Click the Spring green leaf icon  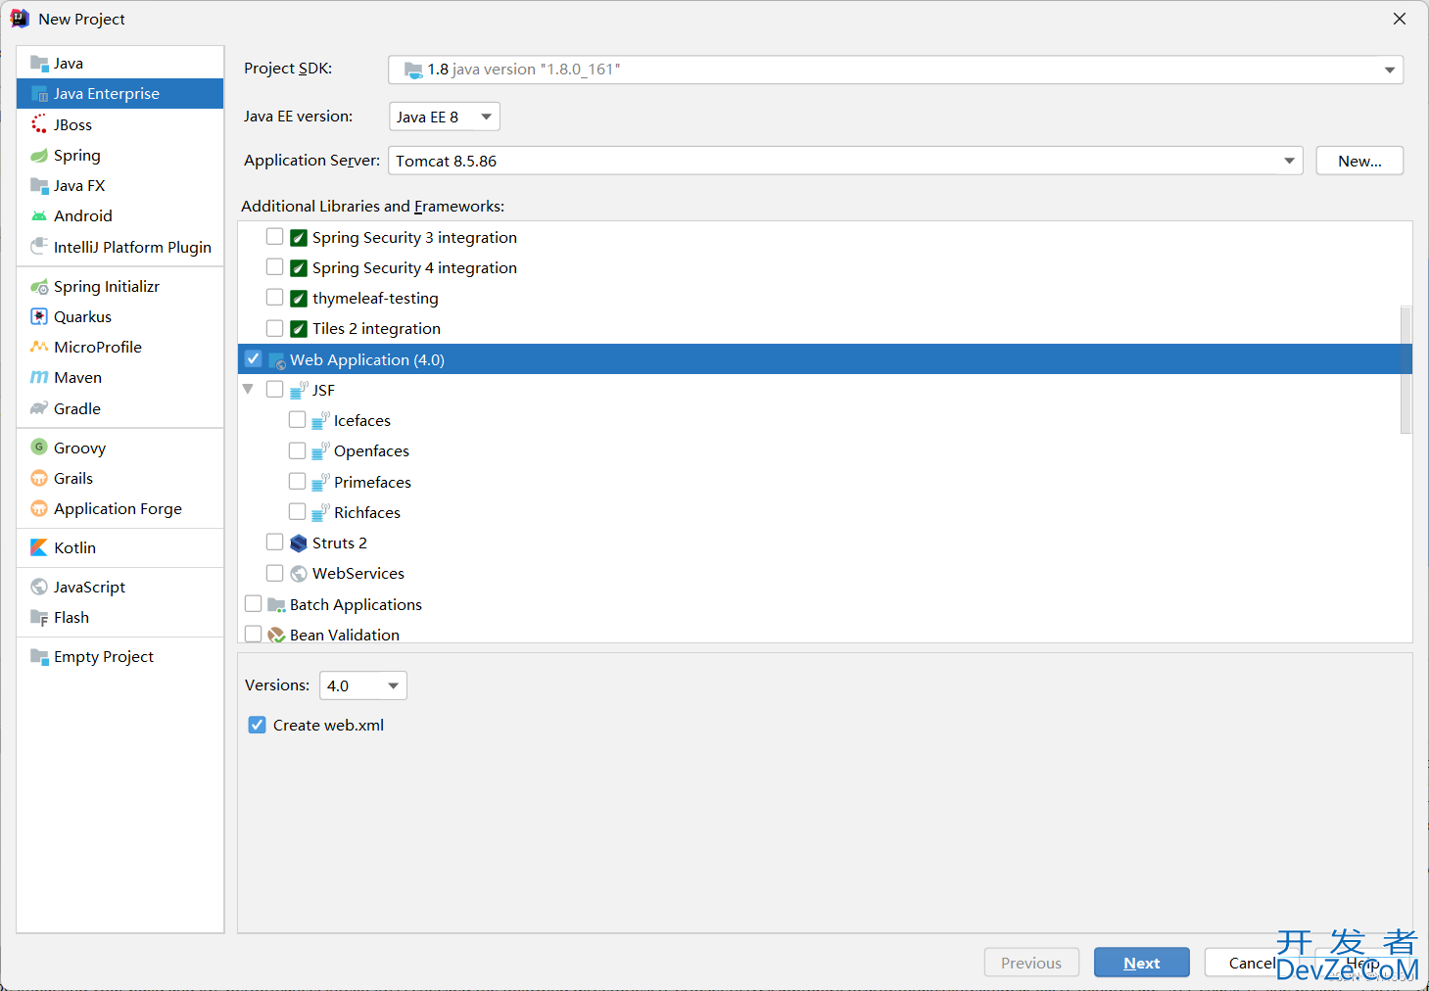point(39,156)
